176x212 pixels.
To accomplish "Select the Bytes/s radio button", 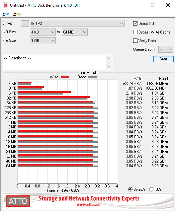I will coord(130,189).
